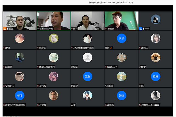Click the muted mic icon beside 康悦
Screen dimensions: 176x117
tap(4, 48)
